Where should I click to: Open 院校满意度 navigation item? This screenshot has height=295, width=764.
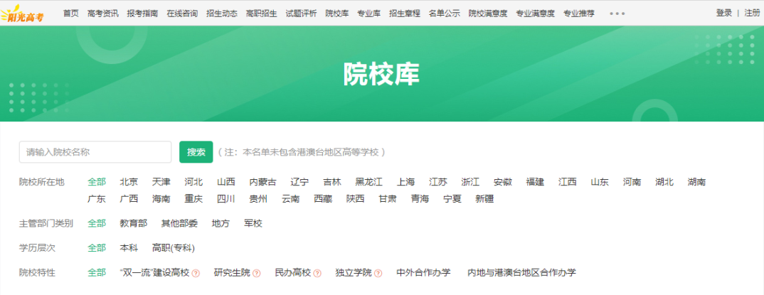(x=488, y=13)
